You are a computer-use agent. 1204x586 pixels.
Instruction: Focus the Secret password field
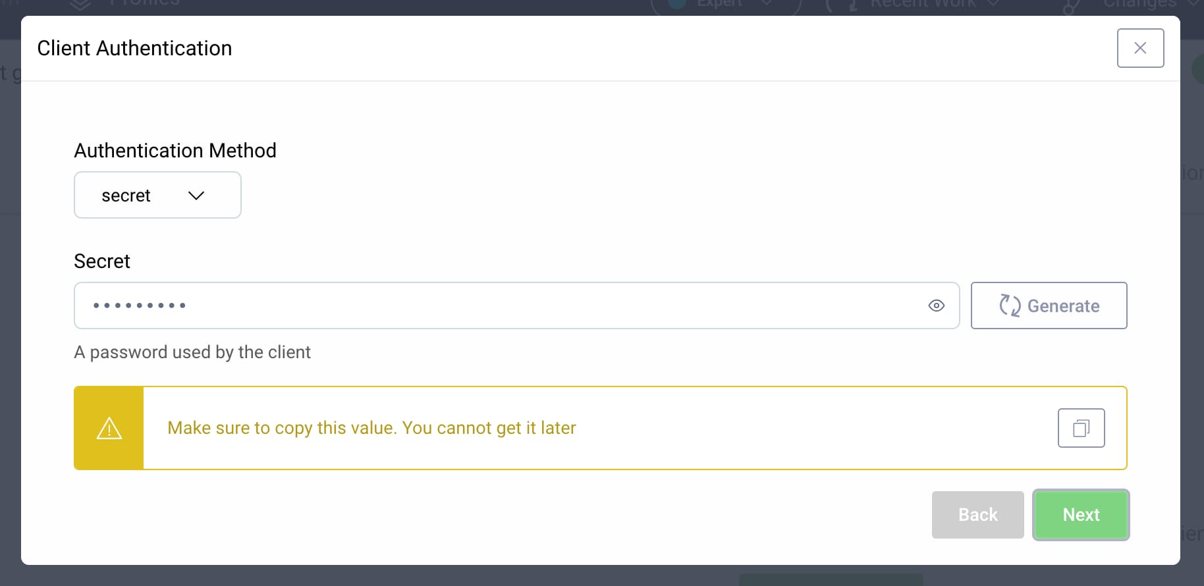click(x=461, y=305)
